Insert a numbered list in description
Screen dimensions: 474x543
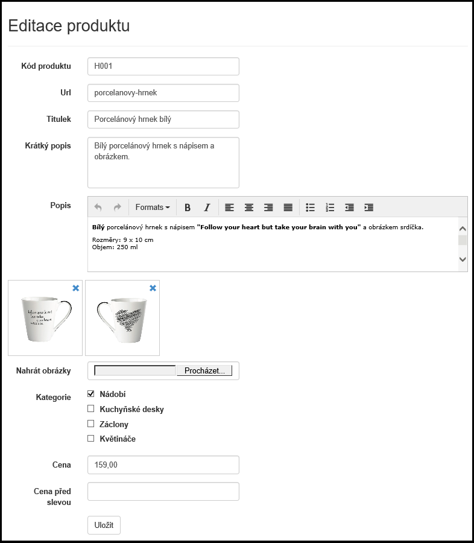330,207
